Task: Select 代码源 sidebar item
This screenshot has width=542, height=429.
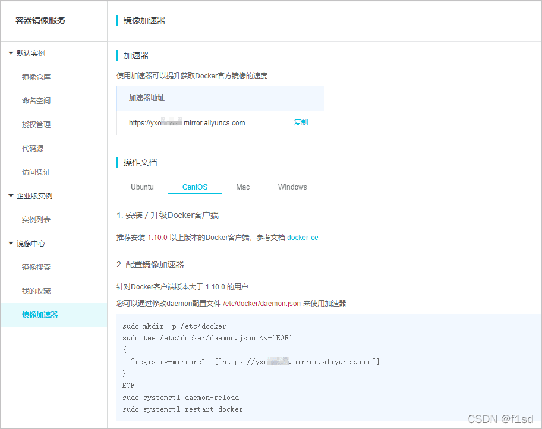Action: [33, 149]
